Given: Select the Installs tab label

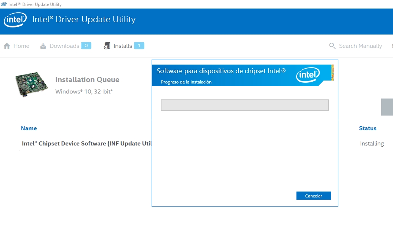Looking at the screenshot, I should click(x=123, y=46).
